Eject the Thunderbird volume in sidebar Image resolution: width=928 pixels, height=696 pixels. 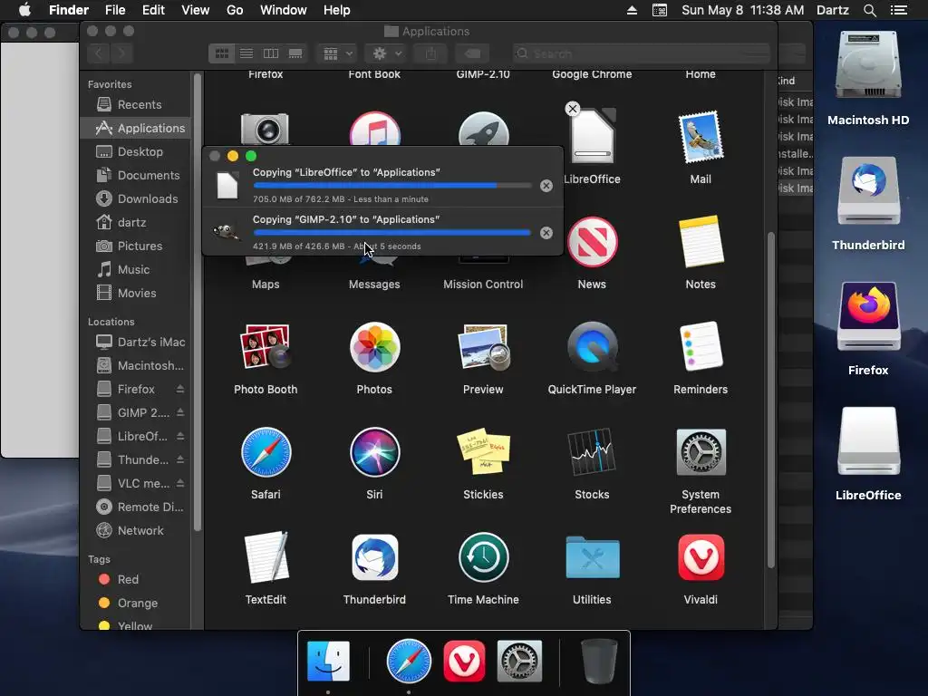coord(180,459)
